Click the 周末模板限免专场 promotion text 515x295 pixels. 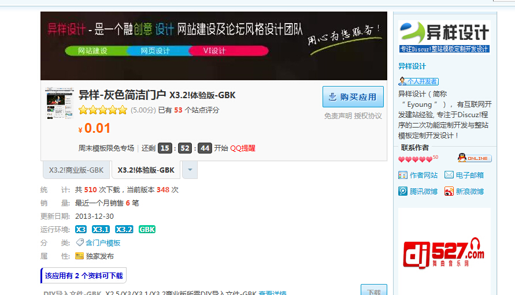click(106, 148)
